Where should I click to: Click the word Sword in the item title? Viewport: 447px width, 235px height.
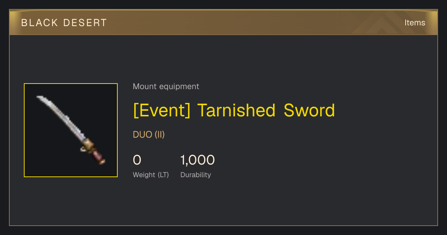(309, 110)
